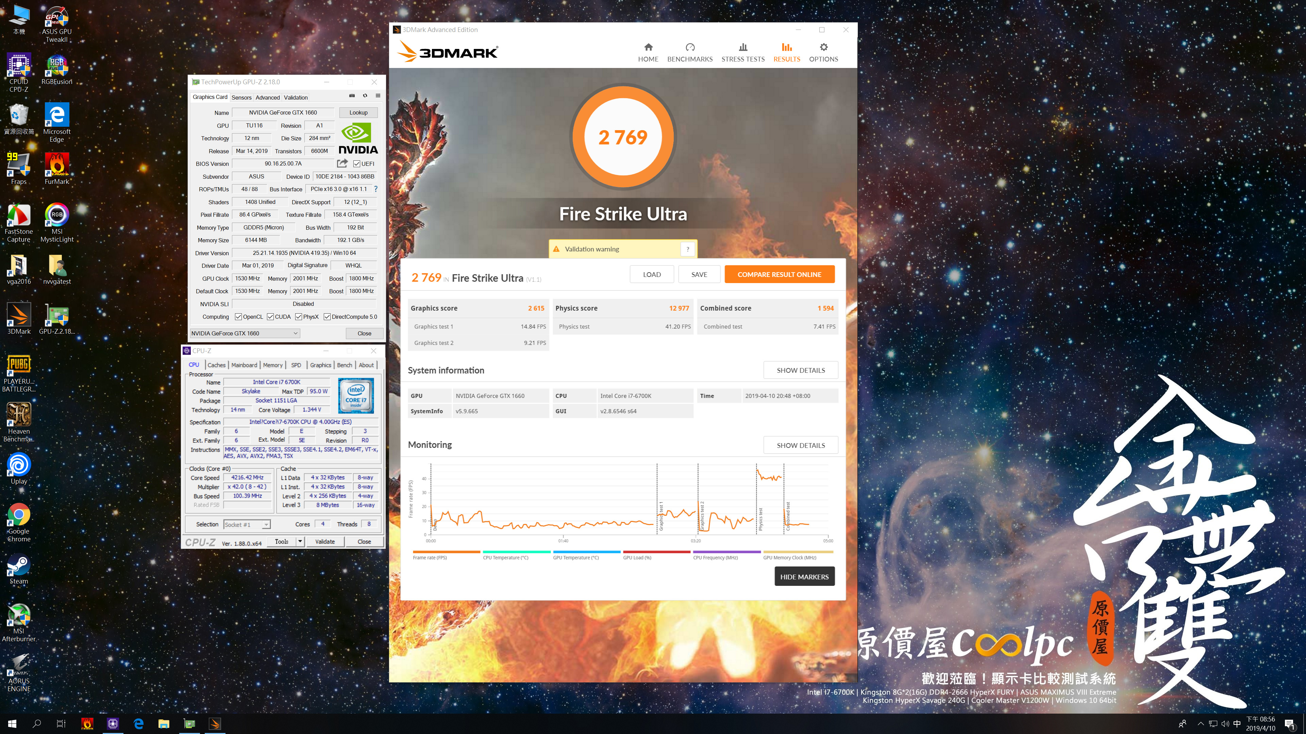Open Memory tab in CPU-Z
Viewport: 1306px width, 734px height.
273,365
